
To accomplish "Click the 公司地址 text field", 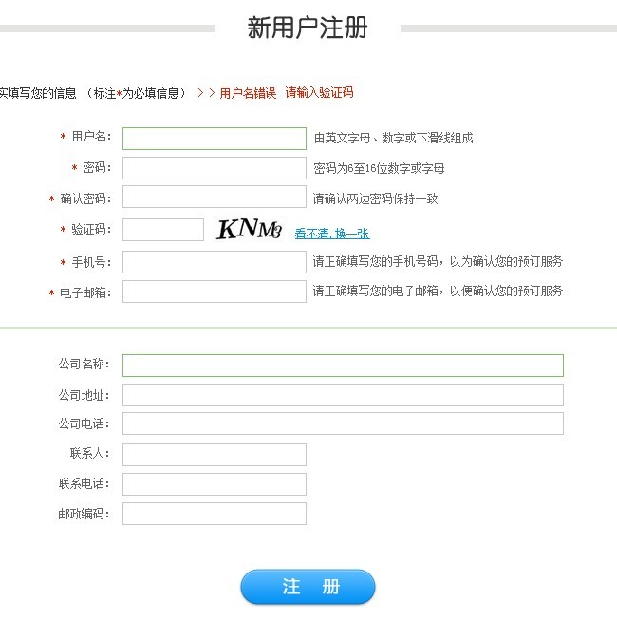I will click(x=342, y=395).
